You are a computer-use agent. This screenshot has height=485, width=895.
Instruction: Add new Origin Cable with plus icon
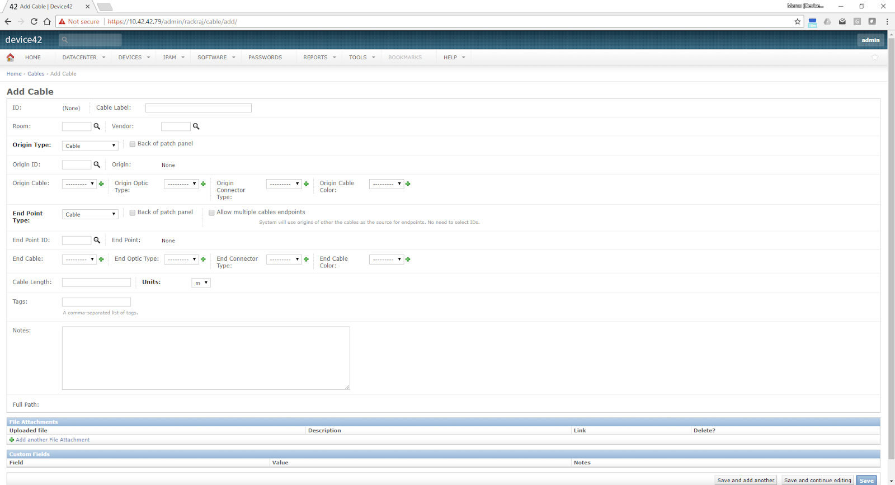pyautogui.click(x=101, y=183)
